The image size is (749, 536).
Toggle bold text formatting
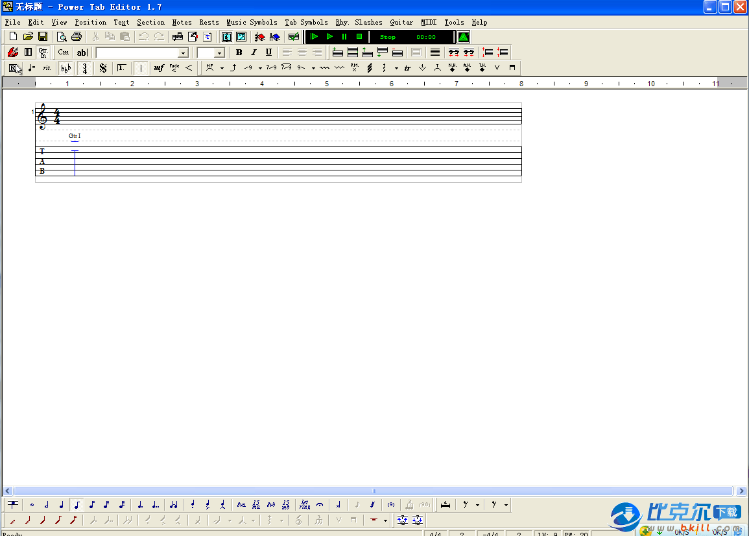click(x=239, y=52)
